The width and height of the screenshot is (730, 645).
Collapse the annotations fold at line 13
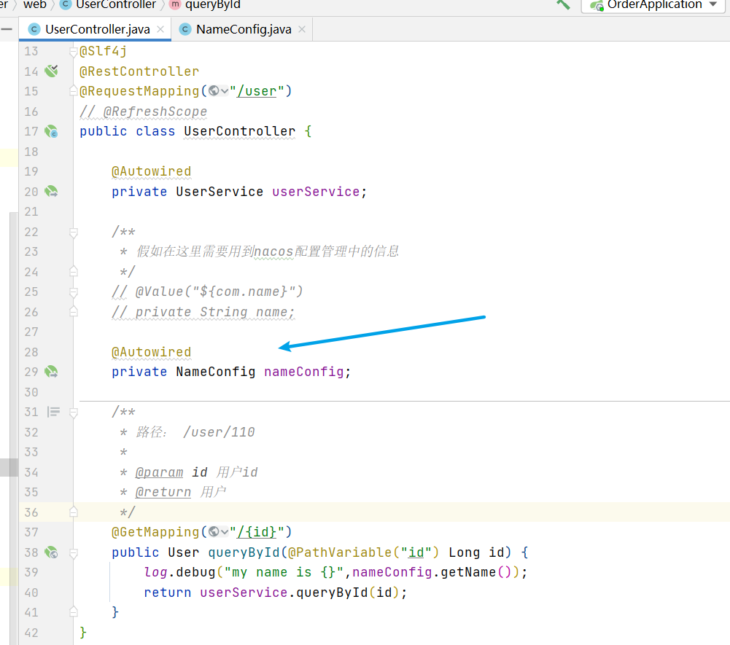[73, 52]
